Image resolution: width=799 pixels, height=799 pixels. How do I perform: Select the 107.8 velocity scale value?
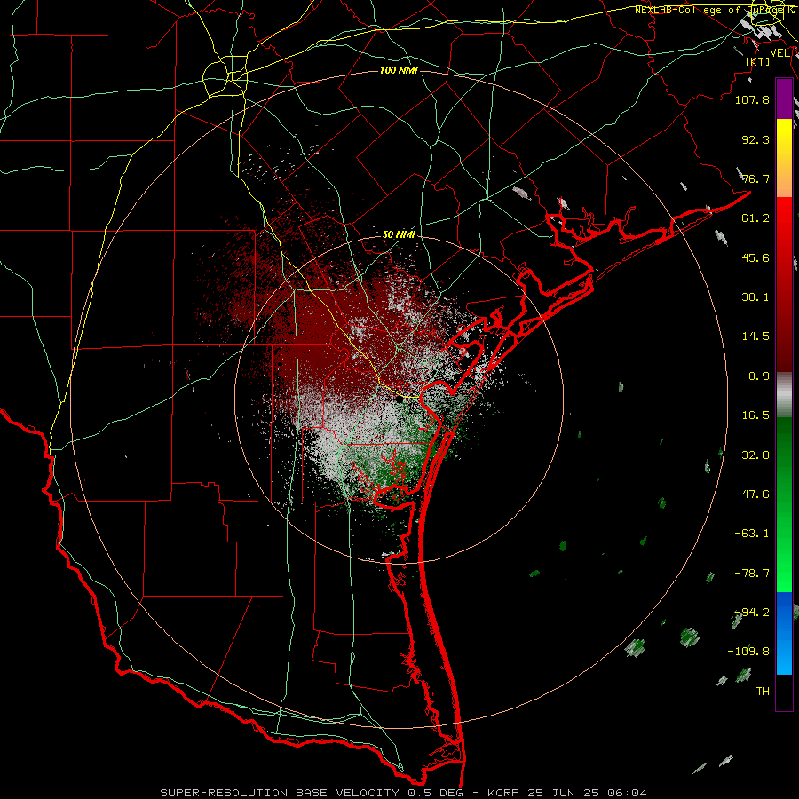[x=752, y=99]
